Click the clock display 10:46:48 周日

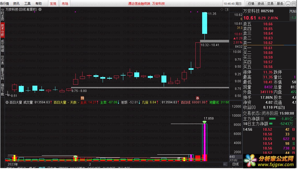coord(232,4)
